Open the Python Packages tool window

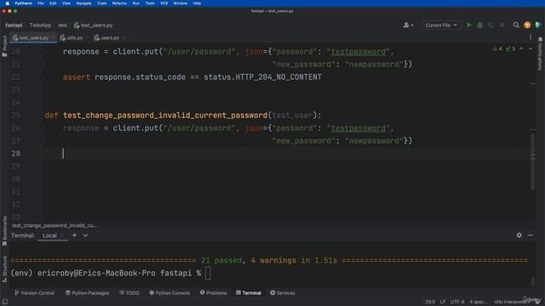[87, 292]
